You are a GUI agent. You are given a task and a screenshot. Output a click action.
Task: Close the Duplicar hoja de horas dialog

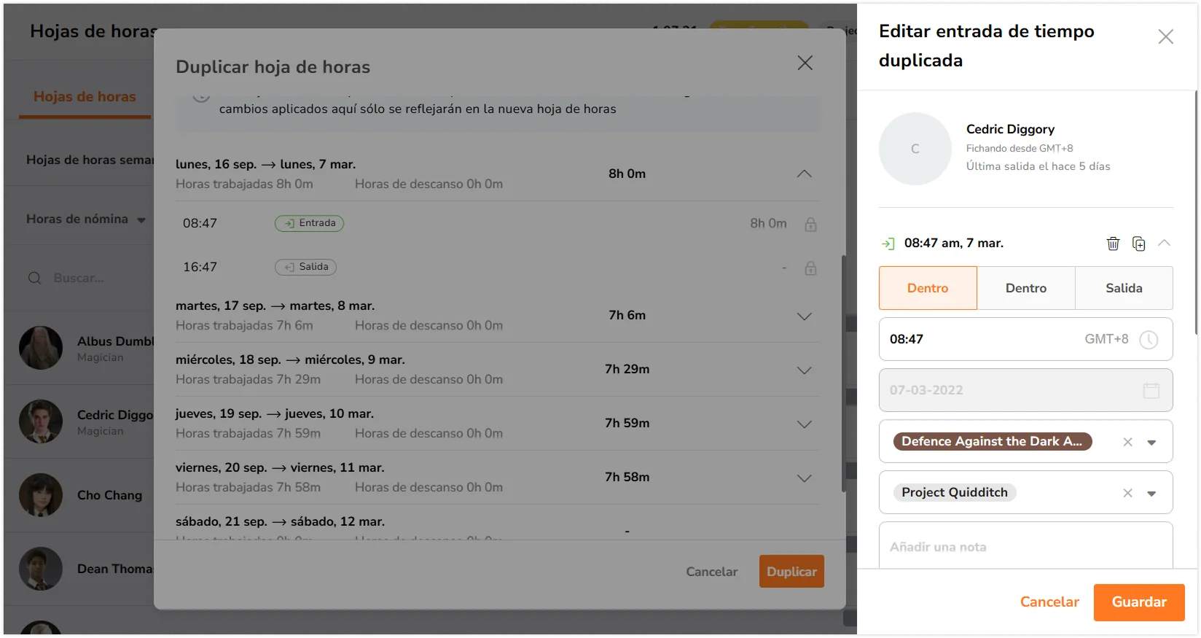pyautogui.click(x=805, y=63)
